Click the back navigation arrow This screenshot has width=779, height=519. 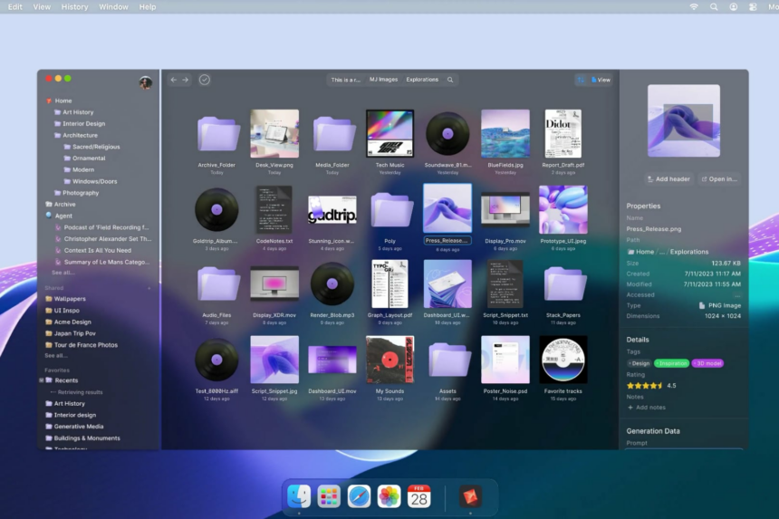tap(175, 80)
